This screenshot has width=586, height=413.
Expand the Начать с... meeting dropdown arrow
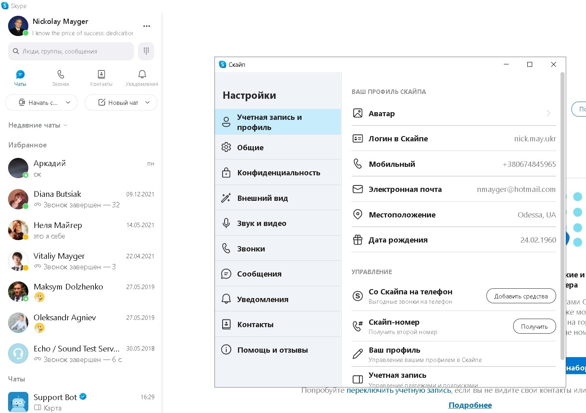(68, 102)
